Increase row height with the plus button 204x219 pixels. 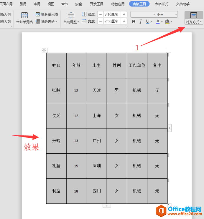tap(124, 14)
